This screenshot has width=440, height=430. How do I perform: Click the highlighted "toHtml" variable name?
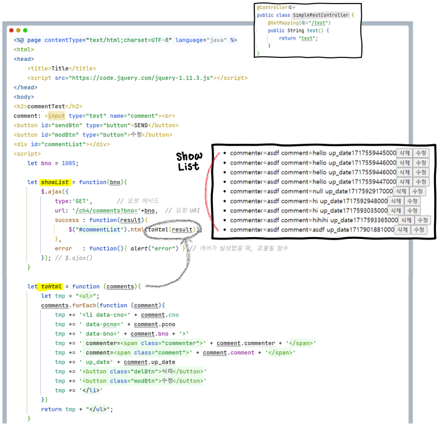click(x=51, y=287)
